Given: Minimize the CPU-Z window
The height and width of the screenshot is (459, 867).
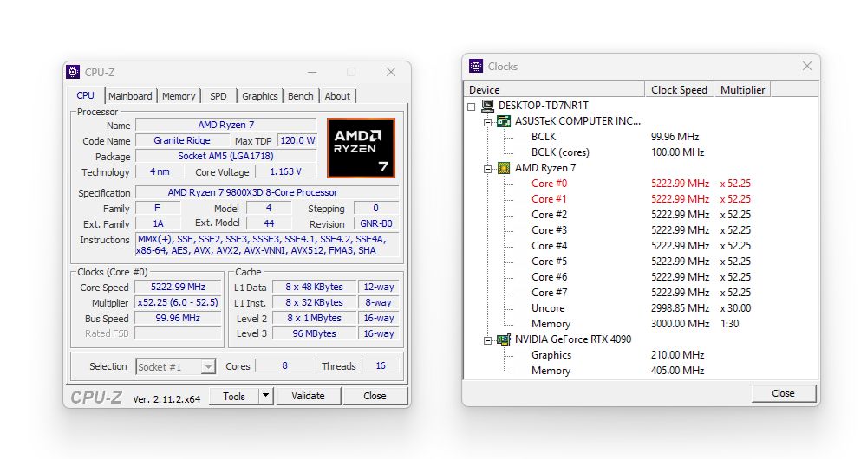Looking at the screenshot, I should click(312, 73).
